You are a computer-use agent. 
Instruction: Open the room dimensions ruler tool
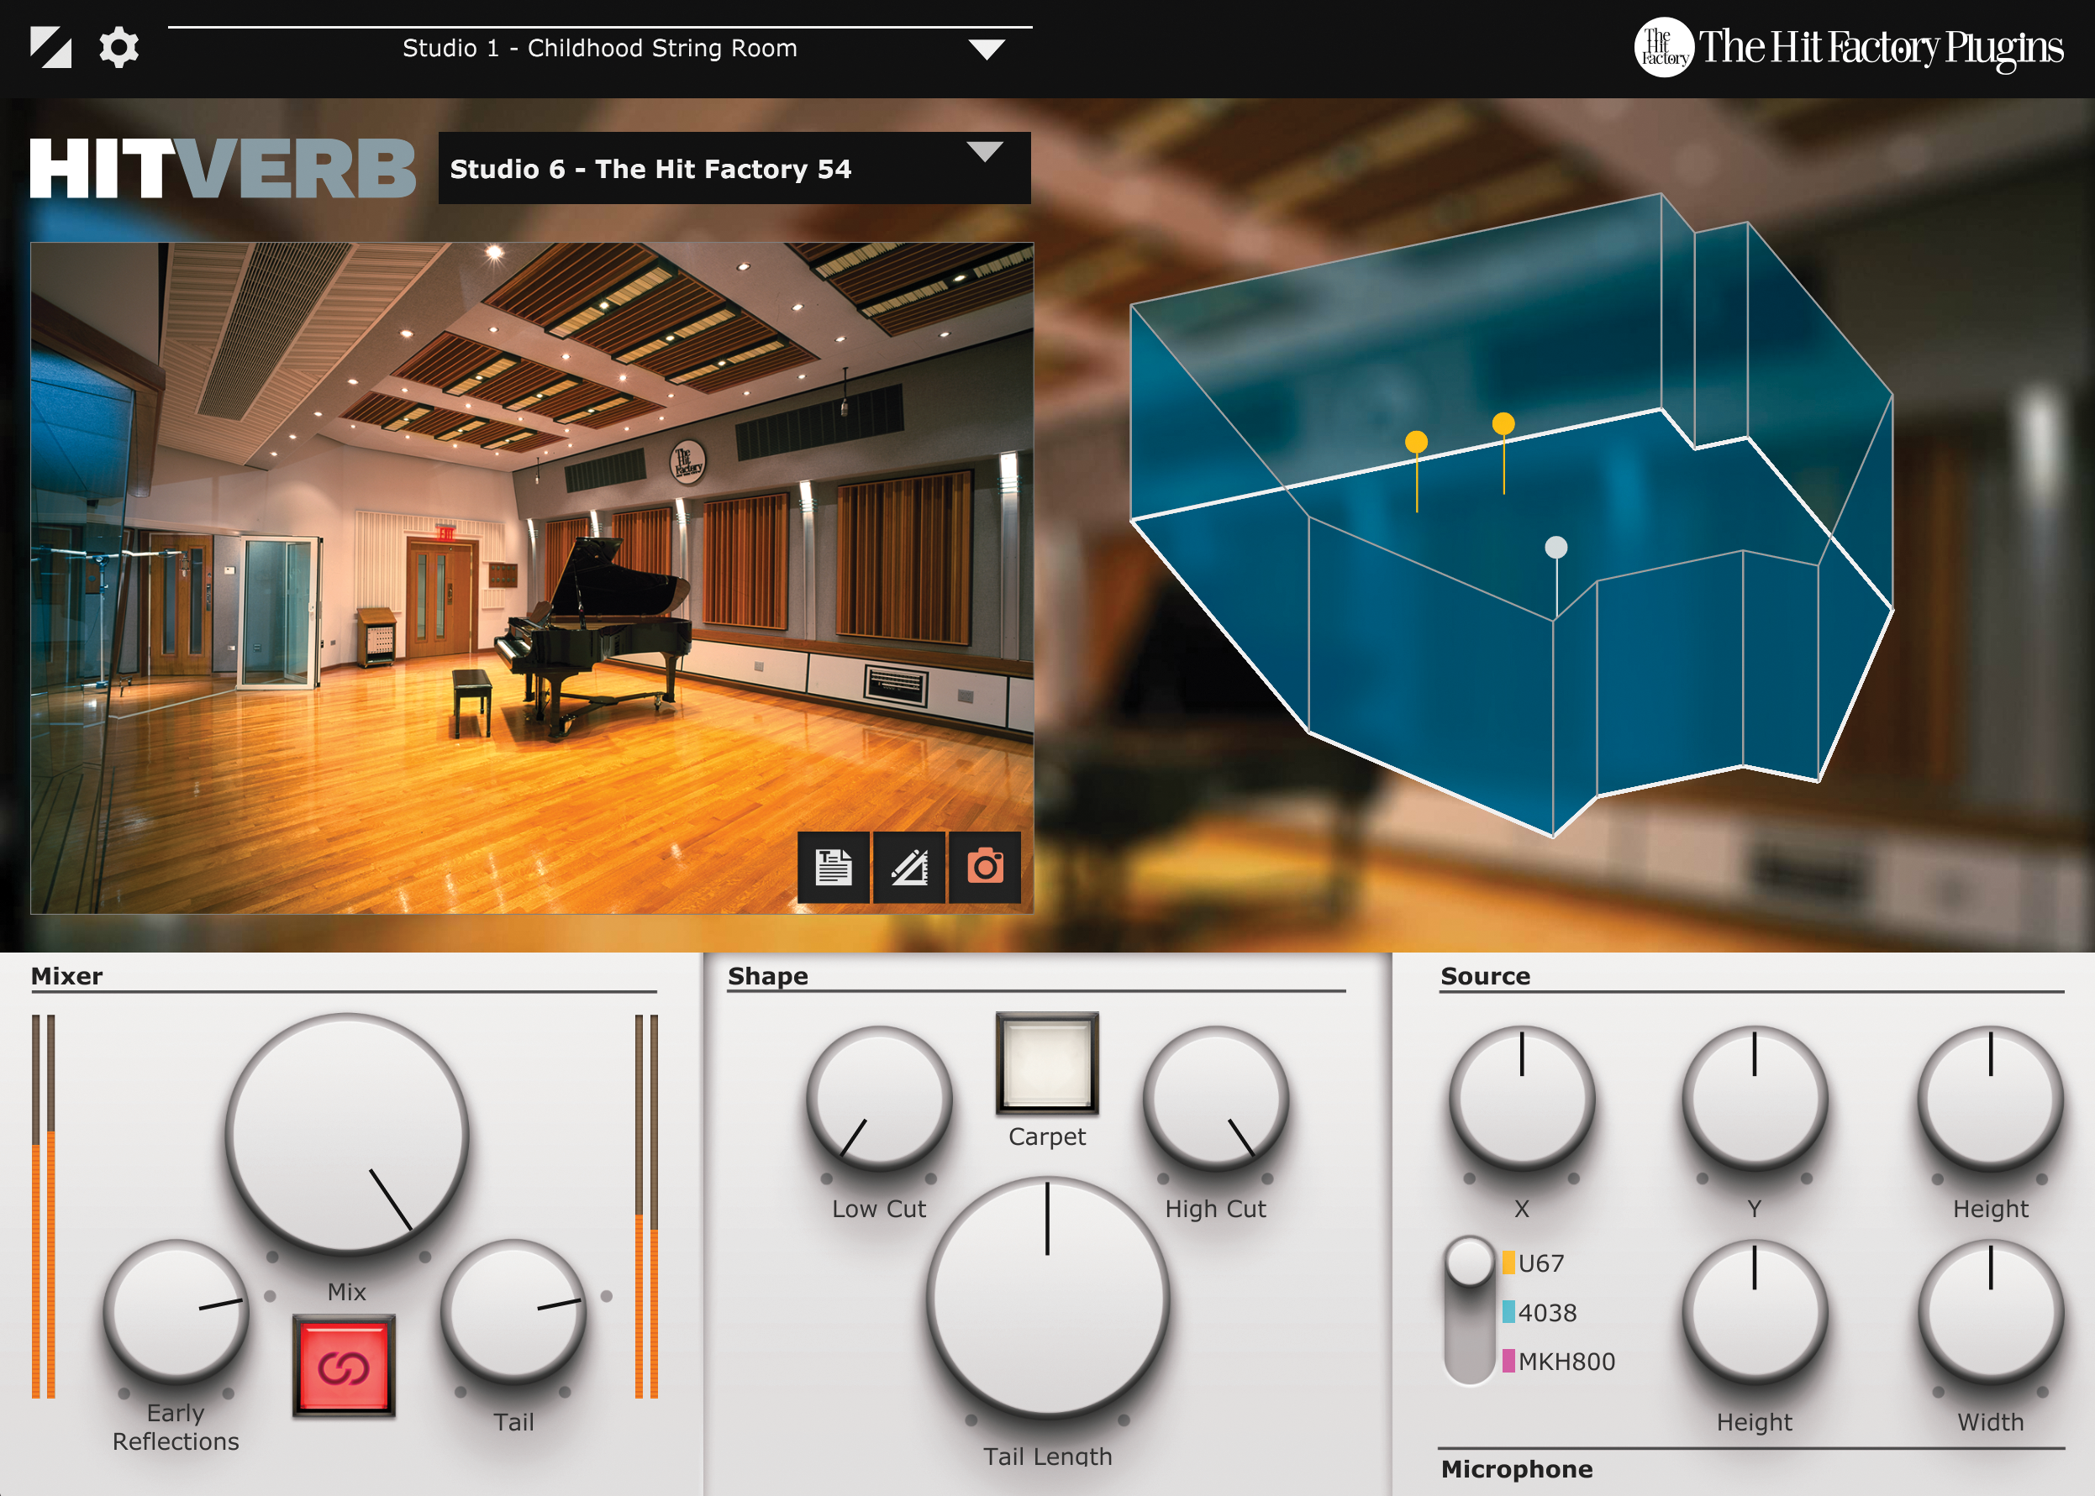tap(910, 867)
